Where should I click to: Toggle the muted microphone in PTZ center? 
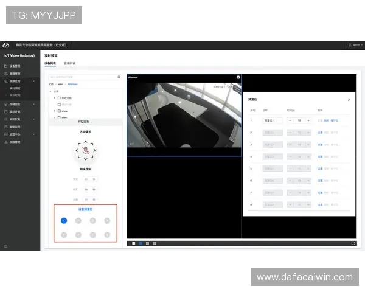tap(86, 150)
